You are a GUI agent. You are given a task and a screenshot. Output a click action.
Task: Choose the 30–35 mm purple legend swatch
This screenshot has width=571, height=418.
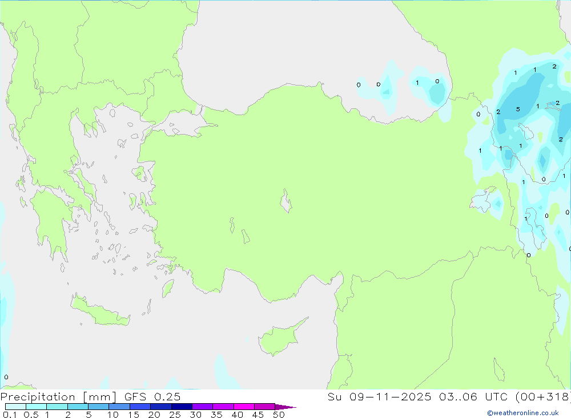point(203,407)
